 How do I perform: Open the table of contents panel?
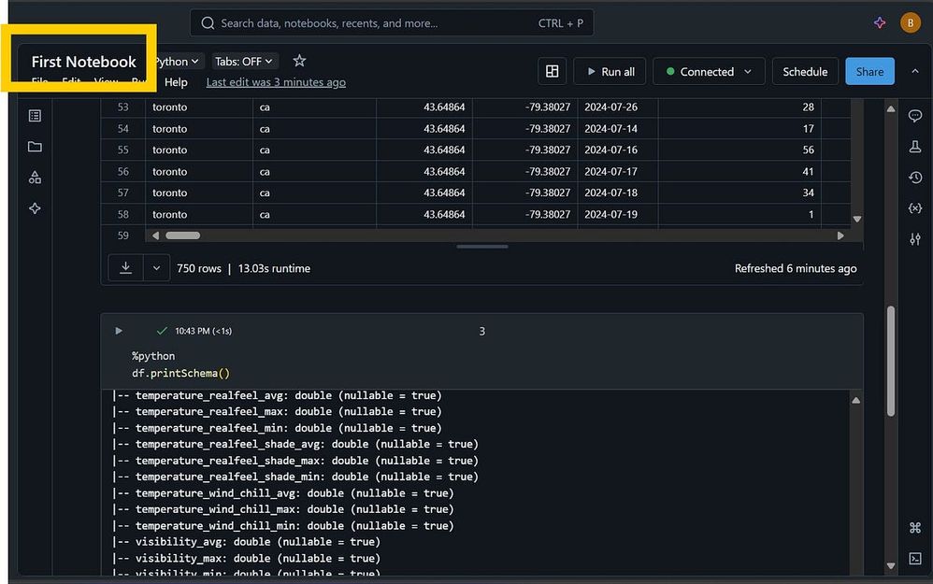click(x=35, y=116)
